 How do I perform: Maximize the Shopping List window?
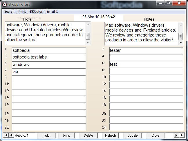(x=168, y=3)
